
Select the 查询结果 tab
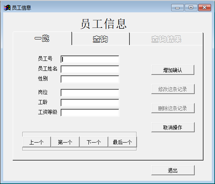coord(166,39)
